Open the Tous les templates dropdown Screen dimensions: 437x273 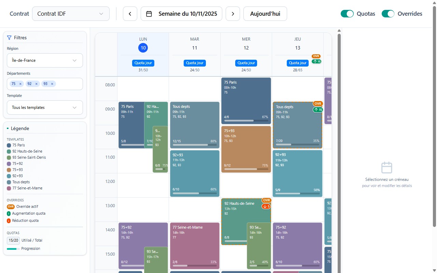(x=45, y=107)
